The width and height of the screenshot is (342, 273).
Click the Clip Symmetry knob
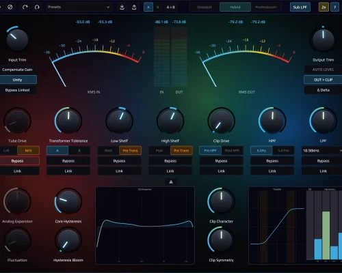(x=221, y=240)
